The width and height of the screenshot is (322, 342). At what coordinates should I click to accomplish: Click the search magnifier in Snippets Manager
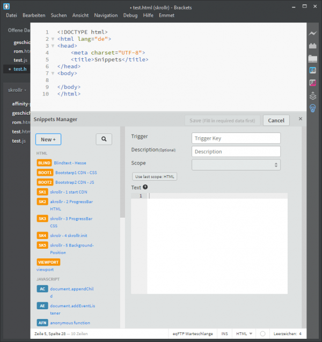pyautogui.click(x=104, y=139)
